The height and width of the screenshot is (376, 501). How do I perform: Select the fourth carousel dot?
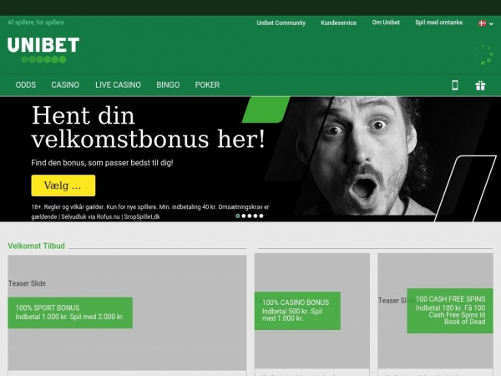click(x=256, y=216)
